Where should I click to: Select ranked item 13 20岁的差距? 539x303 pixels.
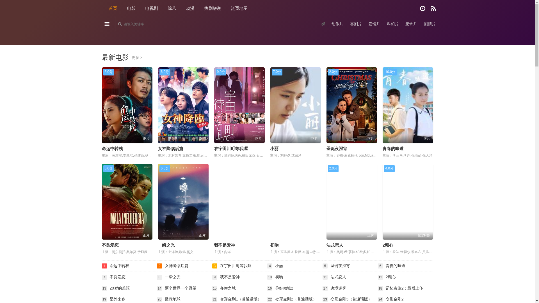(120, 288)
